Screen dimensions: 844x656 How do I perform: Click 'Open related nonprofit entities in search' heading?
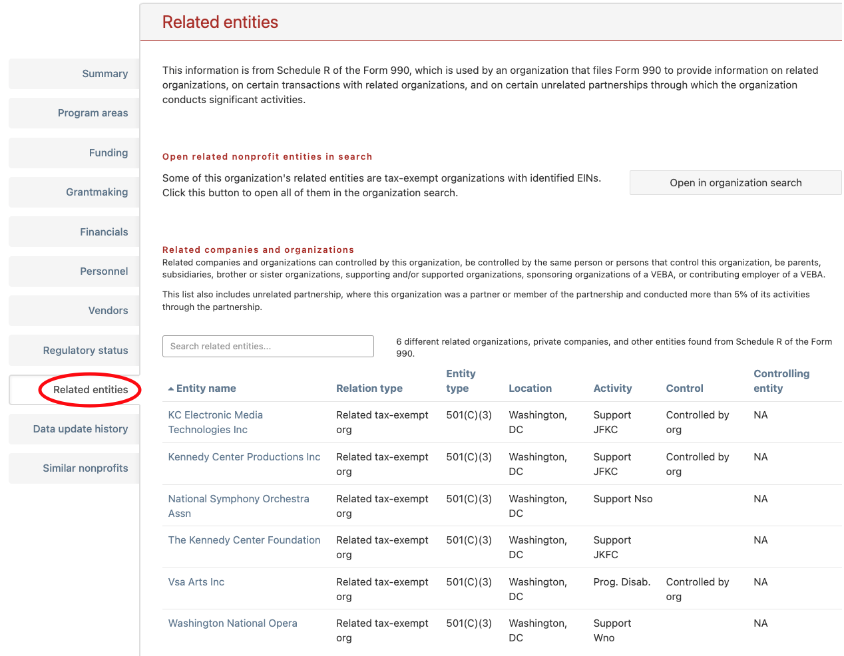tap(268, 157)
